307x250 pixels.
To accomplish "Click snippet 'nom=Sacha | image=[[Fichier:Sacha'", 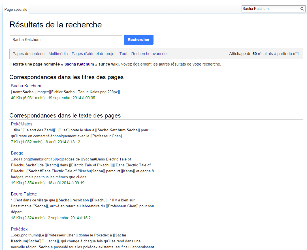I will 44,92.
